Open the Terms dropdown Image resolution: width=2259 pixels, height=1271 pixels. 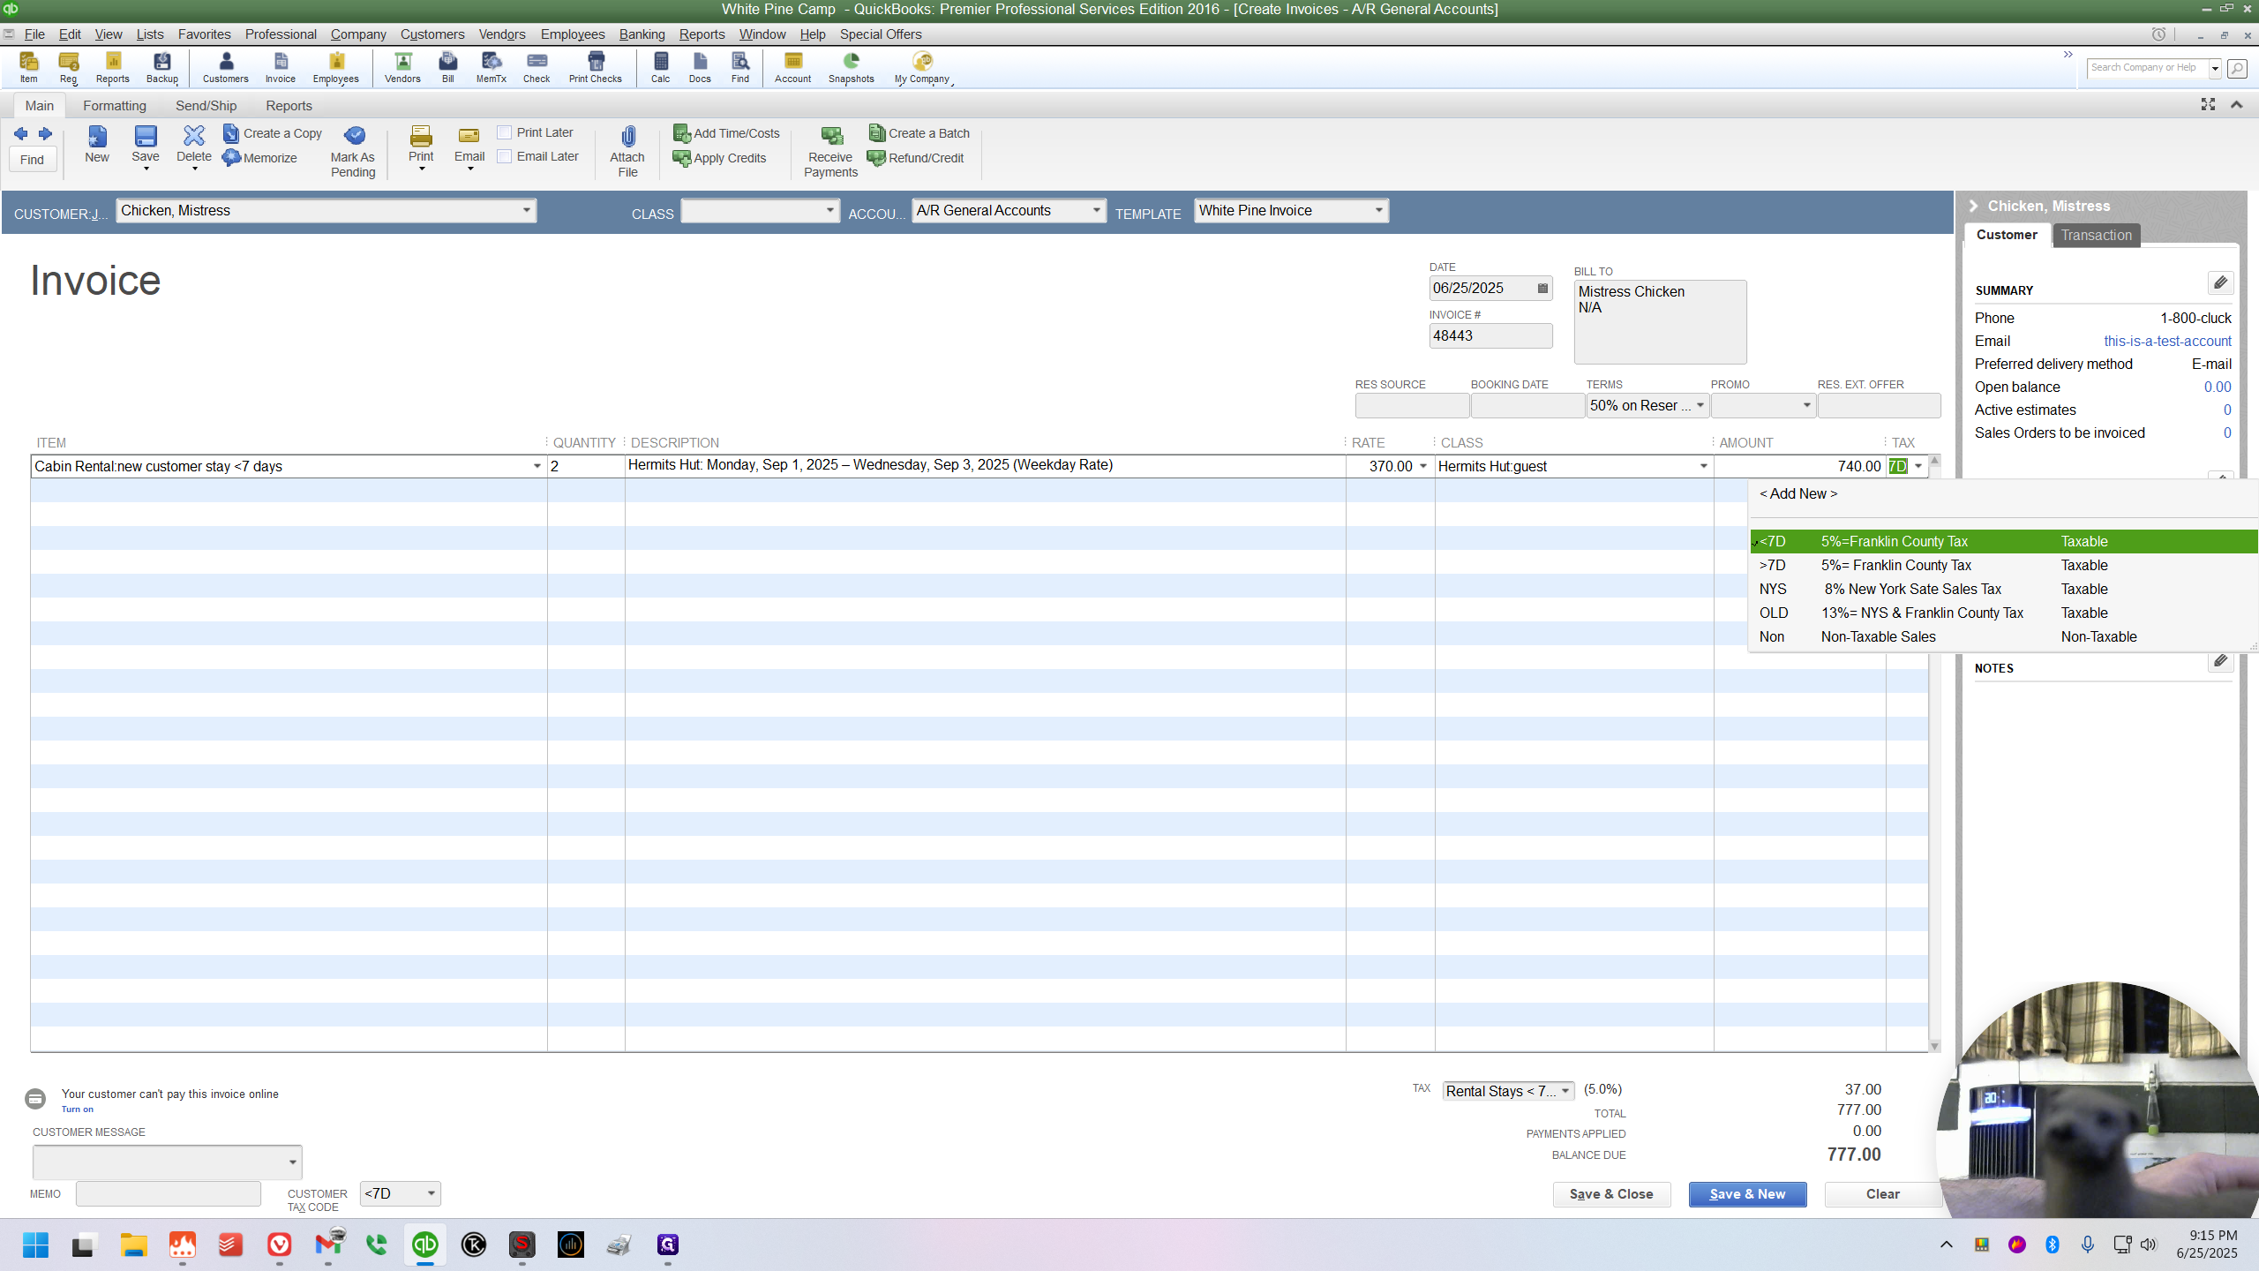tap(1700, 405)
